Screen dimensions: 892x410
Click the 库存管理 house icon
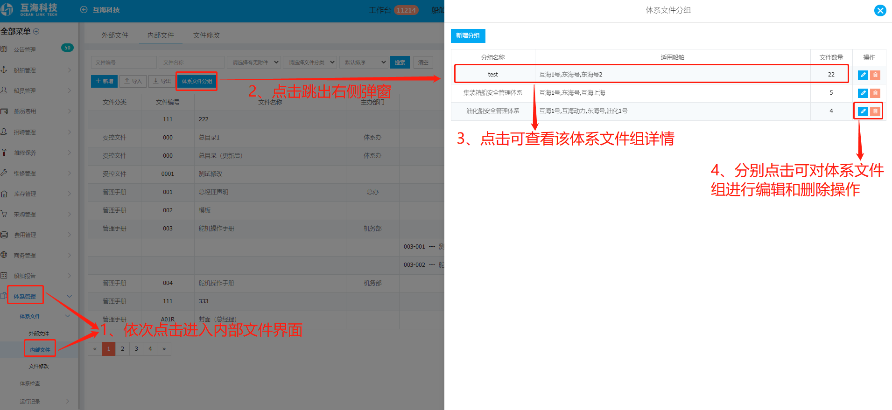(x=4, y=194)
